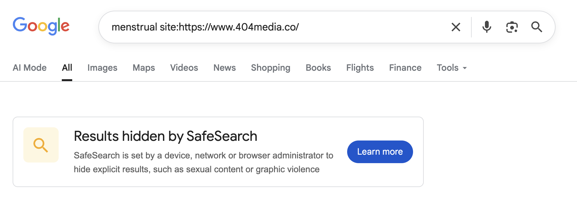Show Videos results
Viewport: 577px width, 215px height.
184,68
